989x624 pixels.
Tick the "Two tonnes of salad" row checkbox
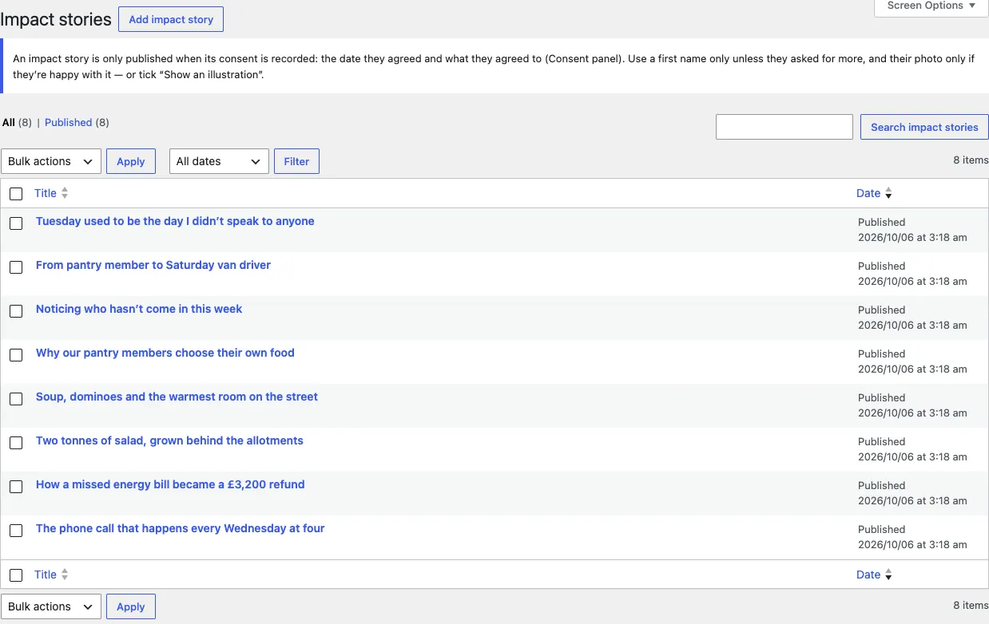[16, 443]
